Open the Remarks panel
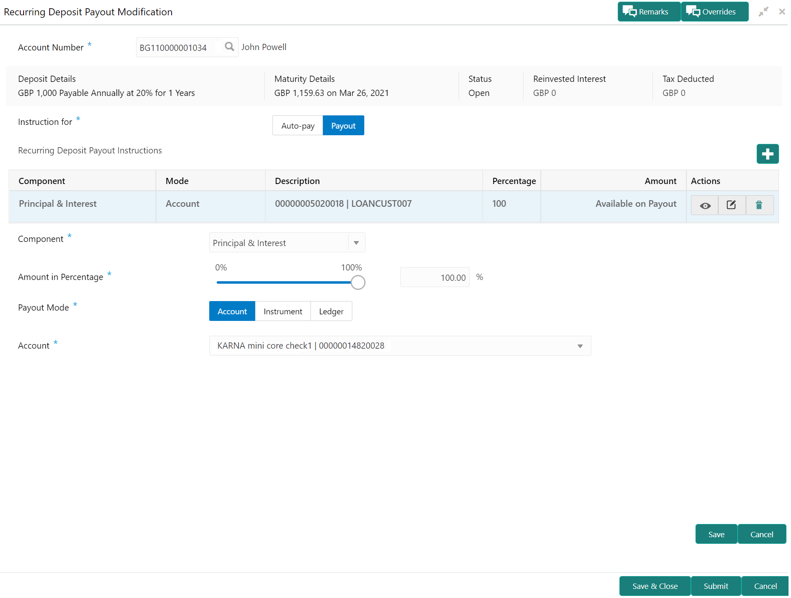Image resolution: width=791 pixels, height=598 pixels. pos(649,12)
